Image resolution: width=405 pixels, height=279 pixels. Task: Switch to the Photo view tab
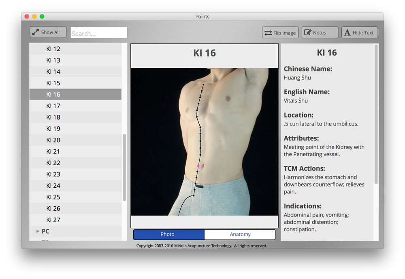[x=169, y=235]
